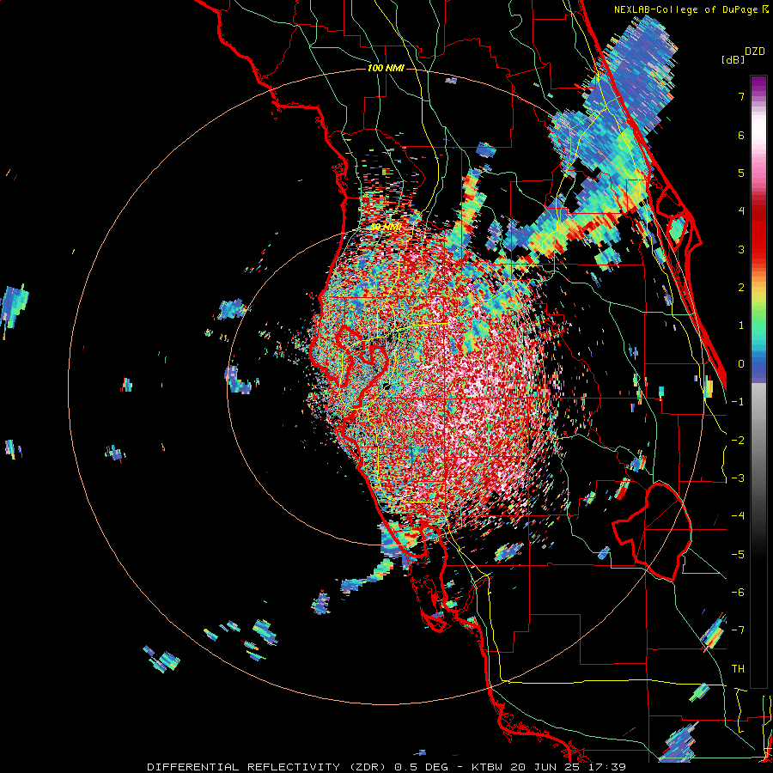
Task: Click the 3 value on the color scale
Action: (741, 249)
